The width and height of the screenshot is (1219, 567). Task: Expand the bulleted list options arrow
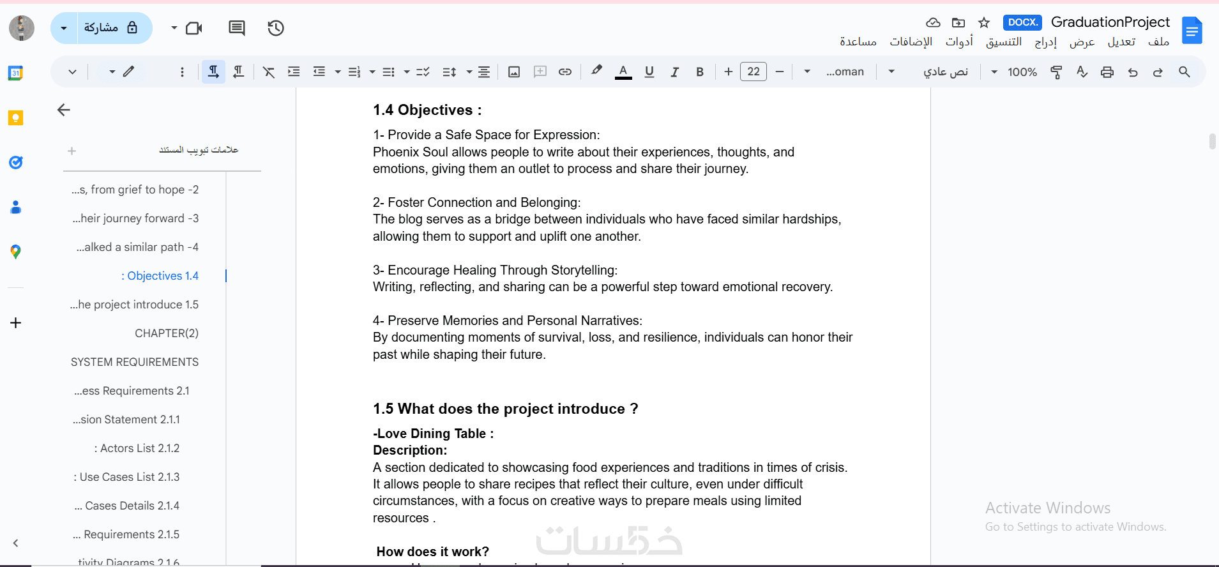coord(372,72)
